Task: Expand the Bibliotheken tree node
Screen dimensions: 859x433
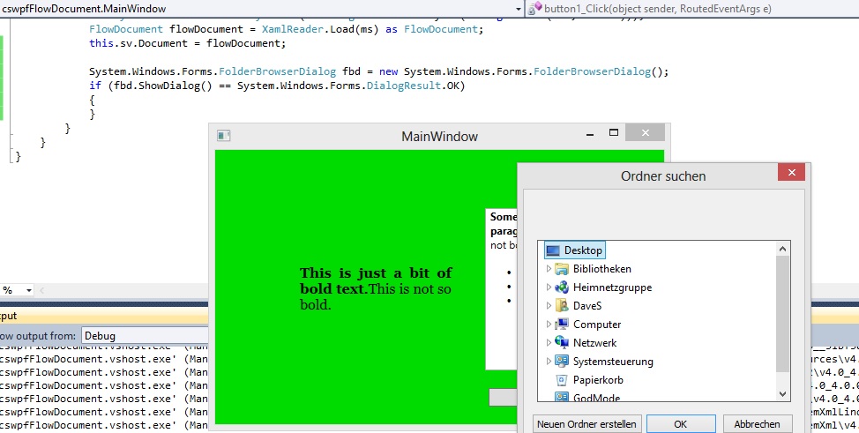Action: (549, 269)
